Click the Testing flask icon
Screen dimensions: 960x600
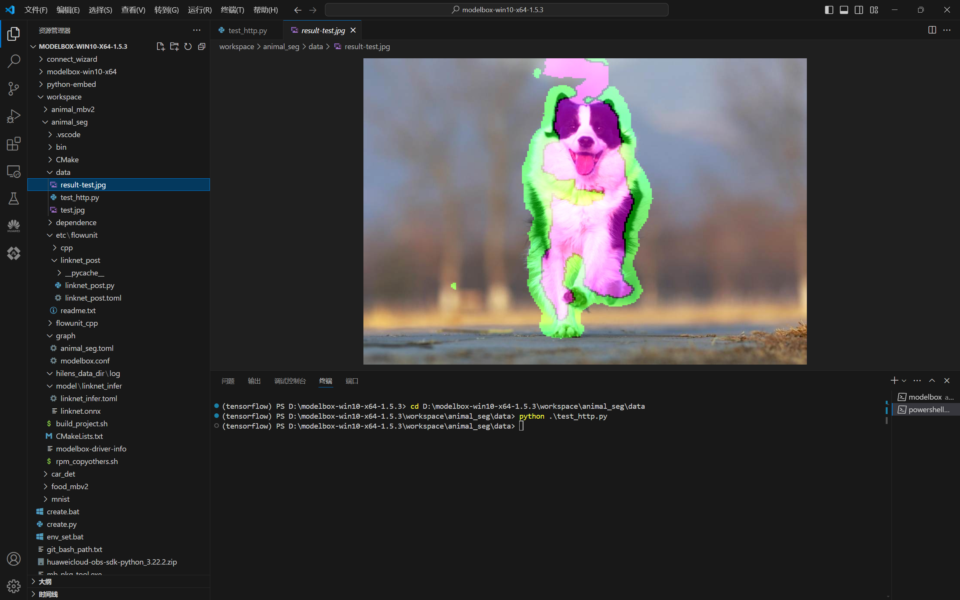point(13,198)
